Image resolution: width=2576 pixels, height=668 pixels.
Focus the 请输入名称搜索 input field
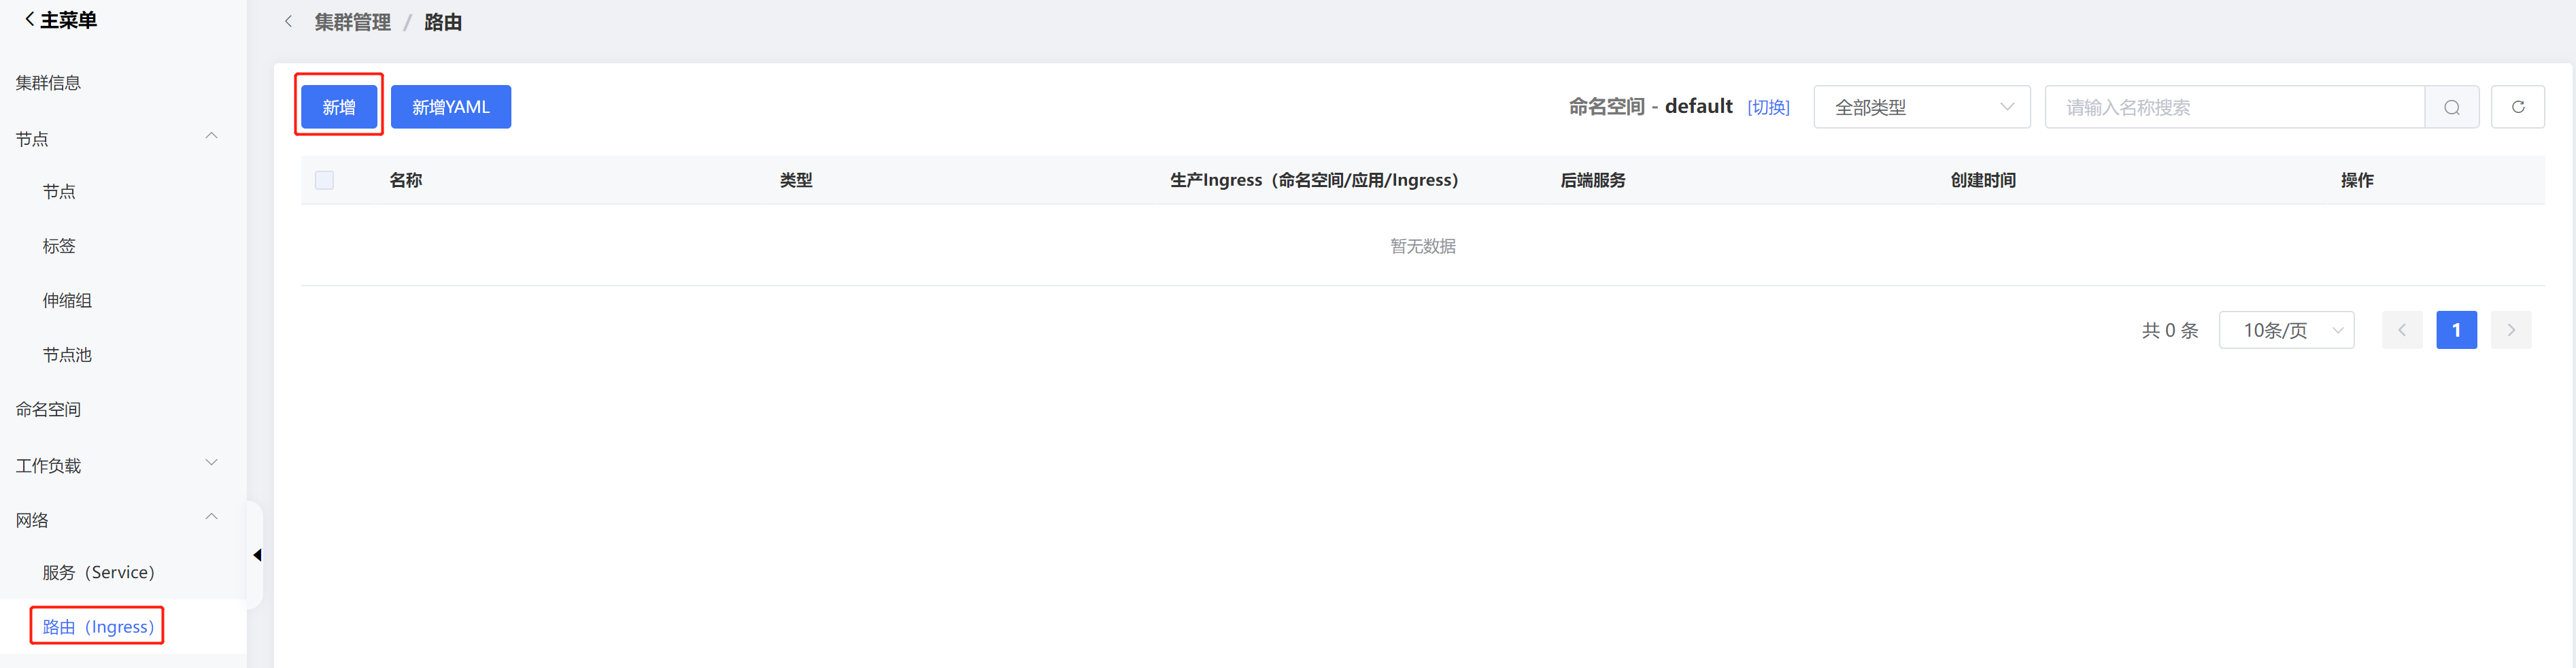pos(2235,107)
